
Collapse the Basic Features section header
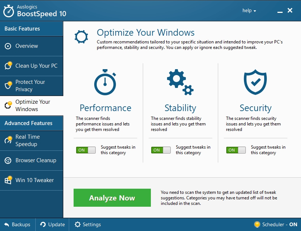[32, 29]
